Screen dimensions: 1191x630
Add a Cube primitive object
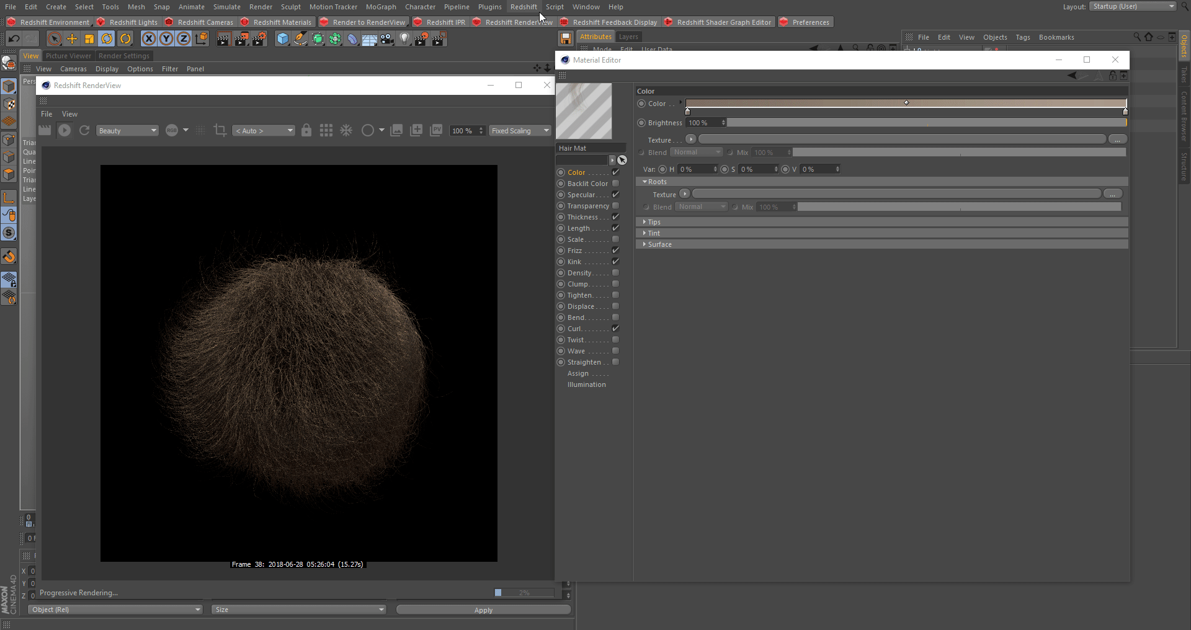[x=283, y=39]
